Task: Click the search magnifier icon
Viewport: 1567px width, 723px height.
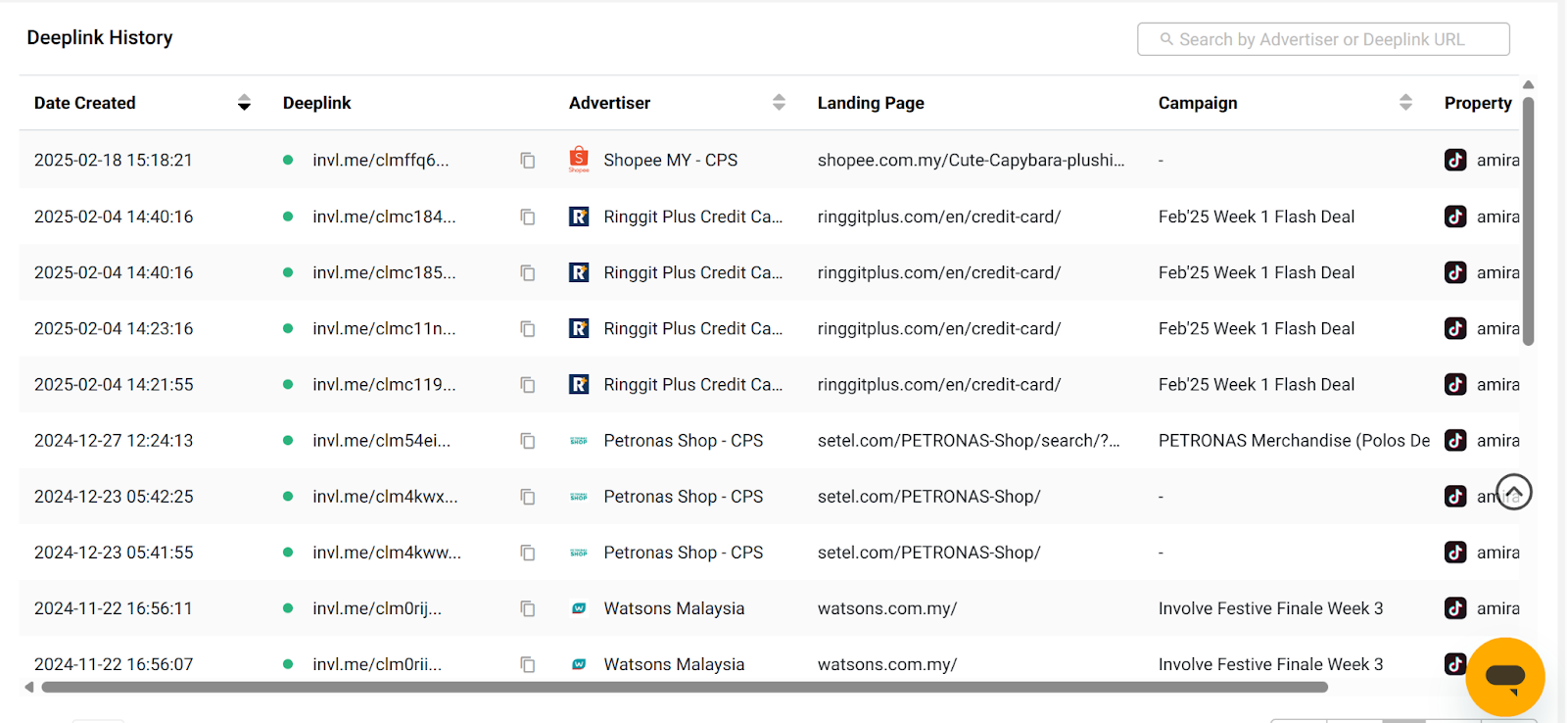Action: click(x=1166, y=39)
